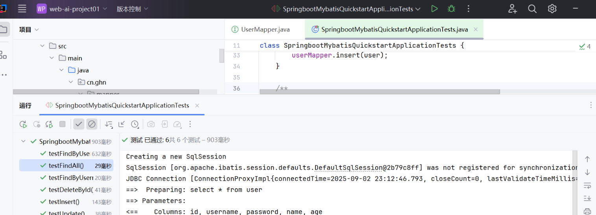Run the tests with the green Run button
596x215 pixels.
pos(434,9)
